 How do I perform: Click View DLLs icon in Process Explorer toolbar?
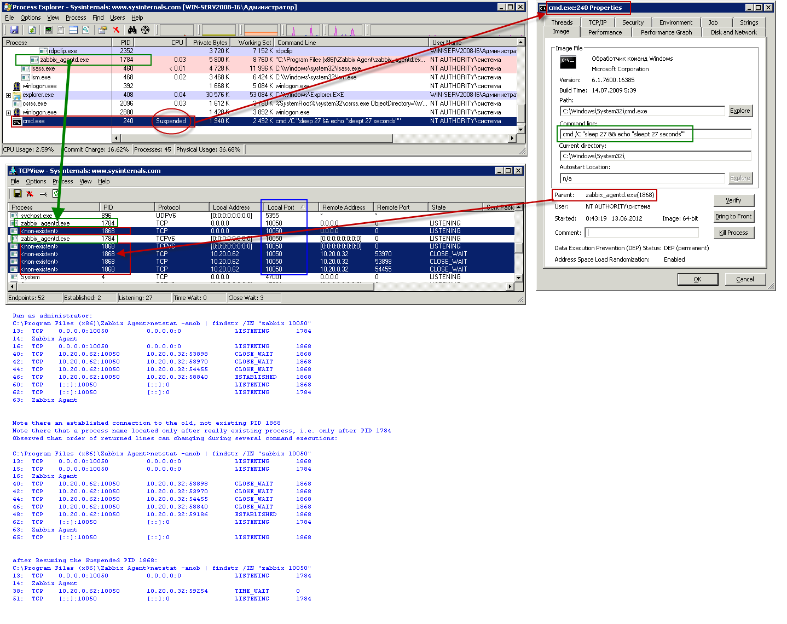click(85, 30)
